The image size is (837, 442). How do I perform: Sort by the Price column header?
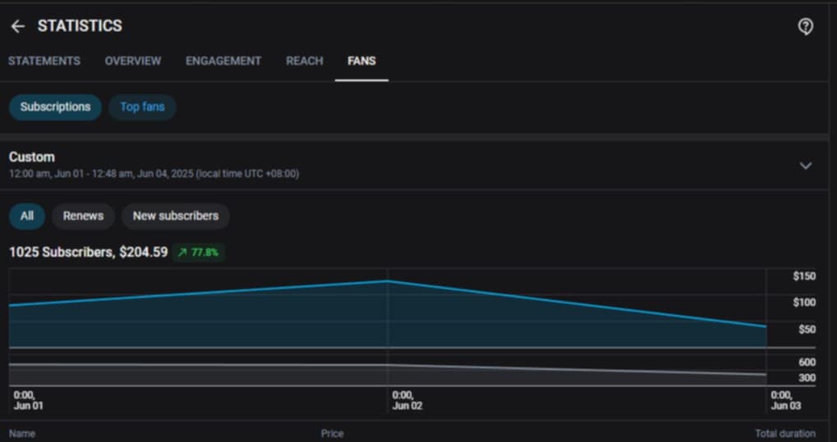click(332, 433)
